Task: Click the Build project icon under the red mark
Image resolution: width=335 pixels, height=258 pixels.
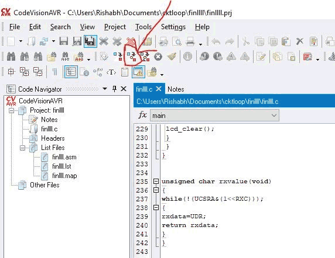Action: (132, 57)
